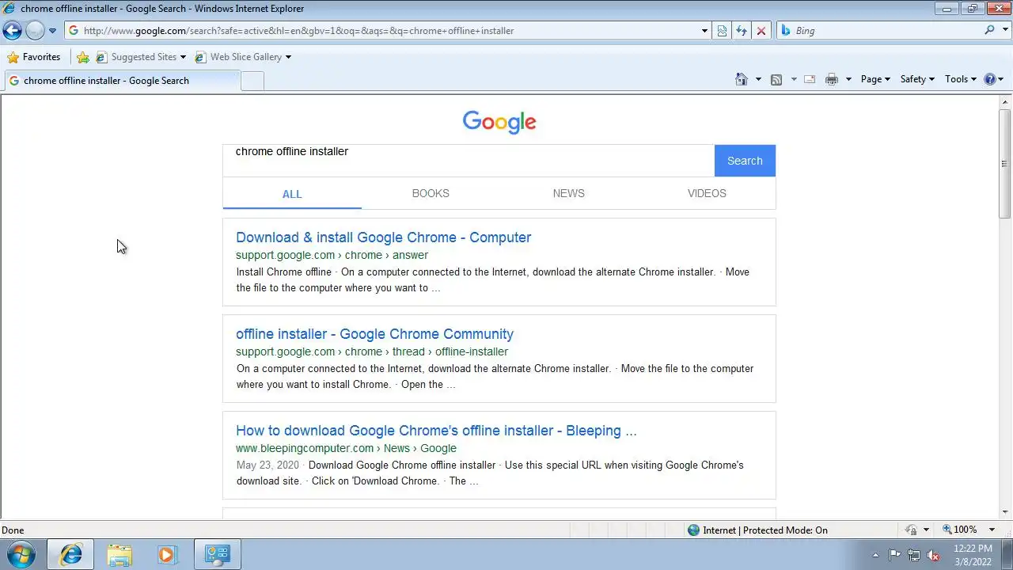The height and width of the screenshot is (570, 1013).
Task: Refresh the page using the Refresh icon
Action: pyautogui.click(x=742, y=31)
